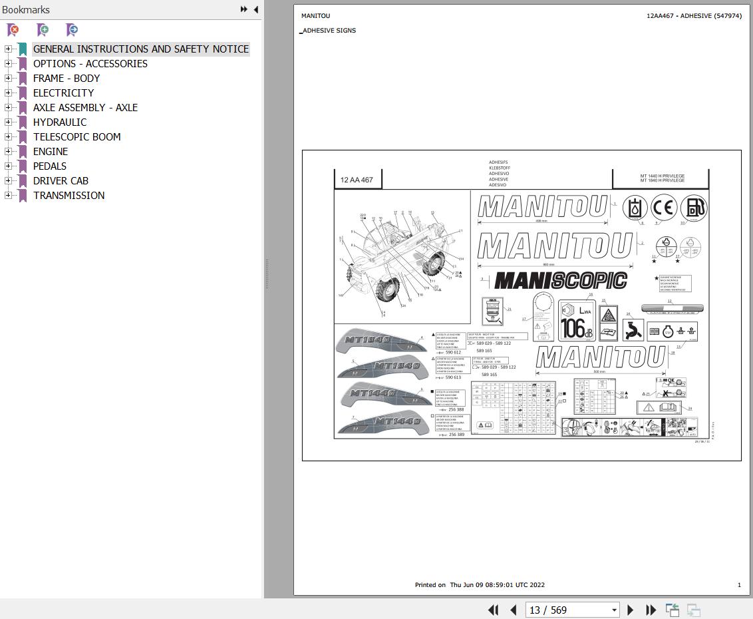Expand GENERAL INSTRUCTIONS AND SAFETY NOTICE node
Image resolution: width=753 pixels, height=619 pixels.
8,49
